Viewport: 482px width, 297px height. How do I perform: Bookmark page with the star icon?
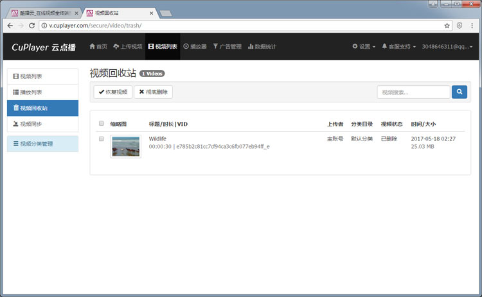click(x=447, y=26)
